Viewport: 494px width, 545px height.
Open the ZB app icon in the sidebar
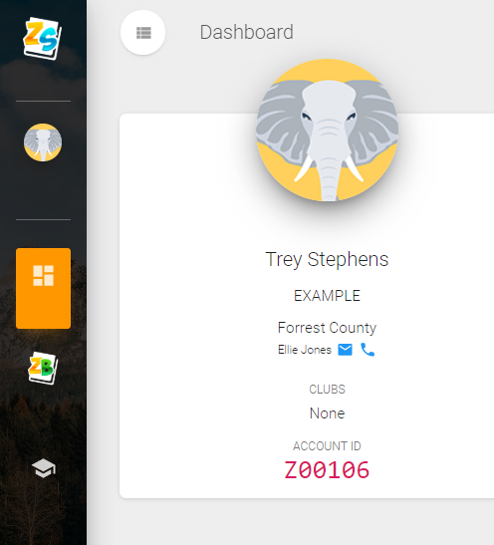click(43, 368)
